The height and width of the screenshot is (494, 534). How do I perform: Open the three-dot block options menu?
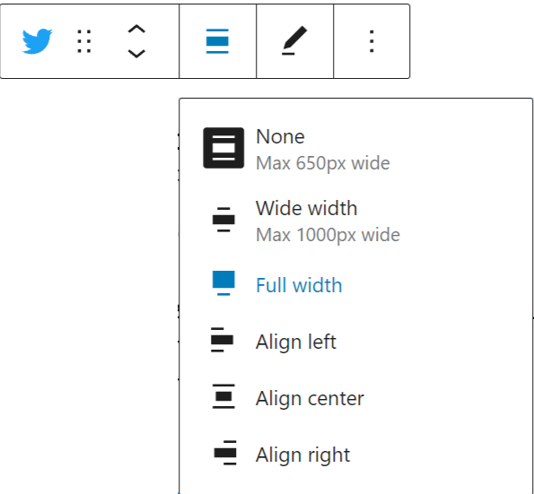[x=372, y=41]
